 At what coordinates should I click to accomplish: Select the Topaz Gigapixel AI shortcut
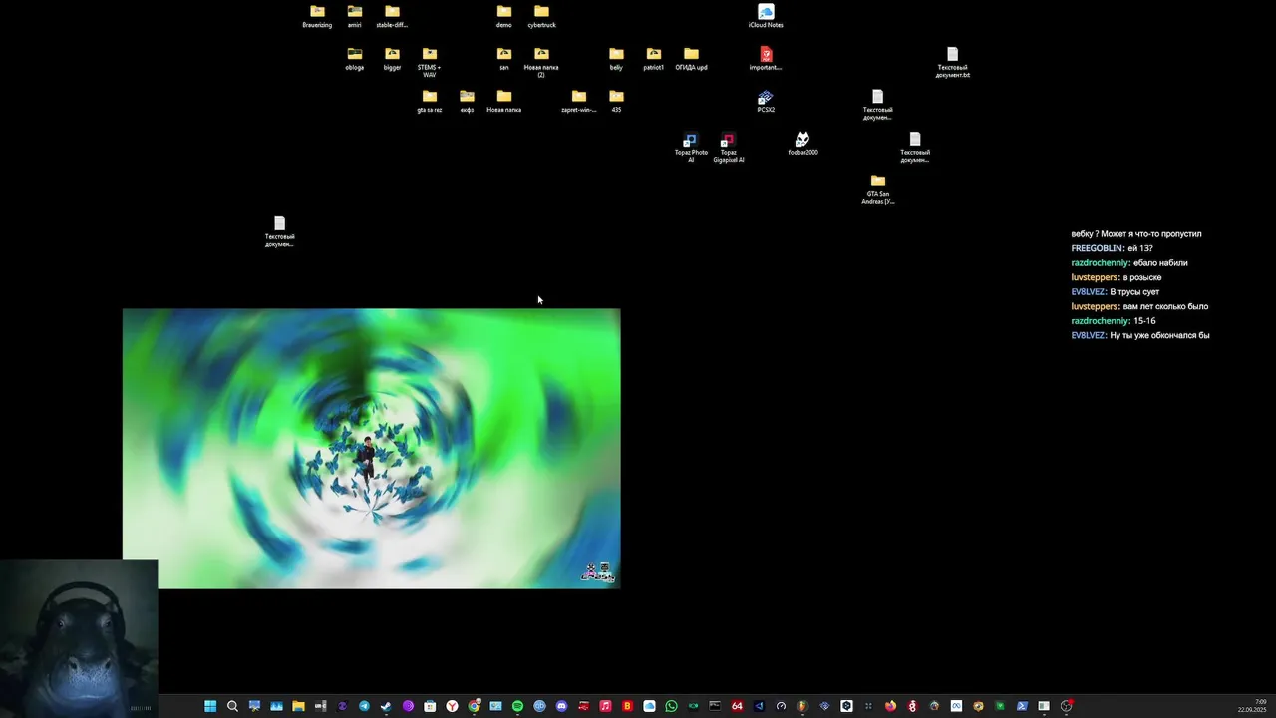click(728, 148)
